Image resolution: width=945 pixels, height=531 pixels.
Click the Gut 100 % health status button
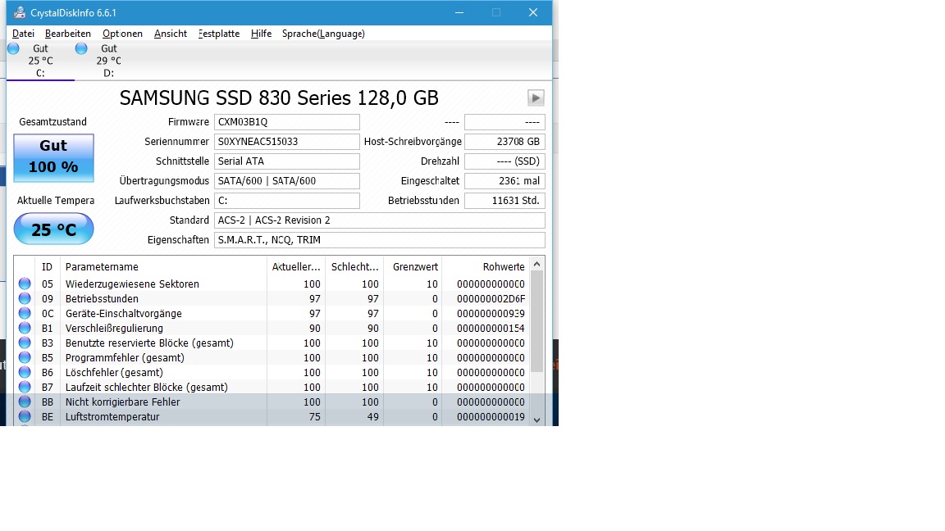click(53, 157)
